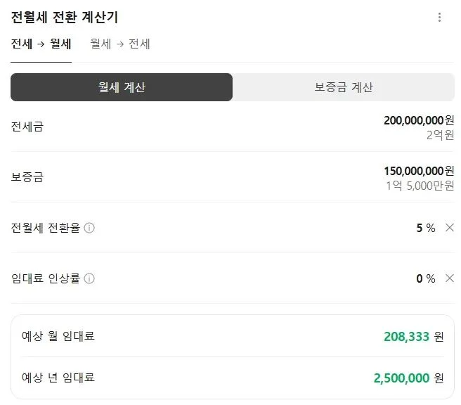Edit the 전세금 amount 200,000,000원
Viewport: 461px width, 405px height.
tap(414, 121)
